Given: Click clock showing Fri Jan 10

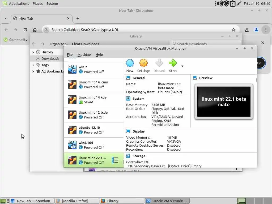Looking at the screenshot, I should [x=257, y=3].
